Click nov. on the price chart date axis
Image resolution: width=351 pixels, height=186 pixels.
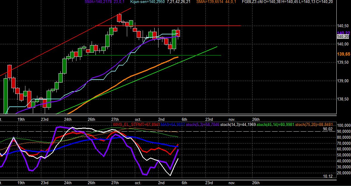tap(232, 119)
